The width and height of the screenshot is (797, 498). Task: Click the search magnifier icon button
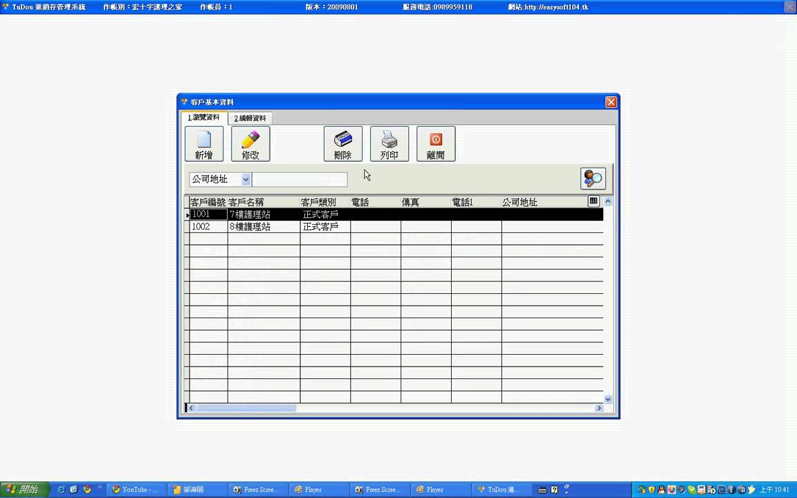593,179
